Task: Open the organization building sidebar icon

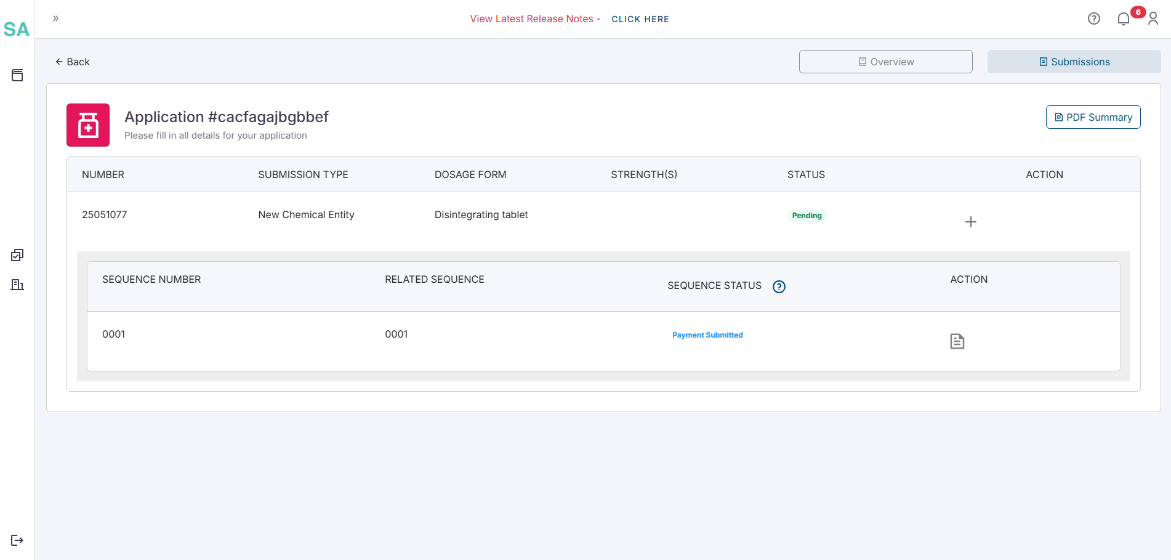Action: click(17, 285)
